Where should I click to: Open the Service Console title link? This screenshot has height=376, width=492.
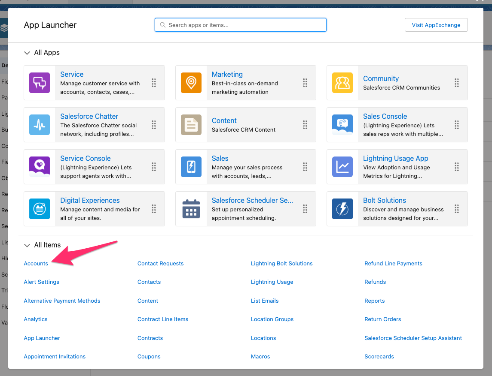click(x=86, y=158)
